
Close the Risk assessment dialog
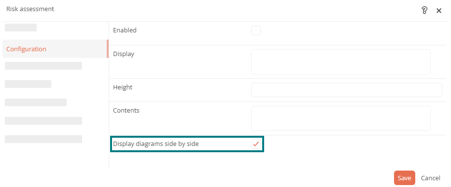[439, 11]
